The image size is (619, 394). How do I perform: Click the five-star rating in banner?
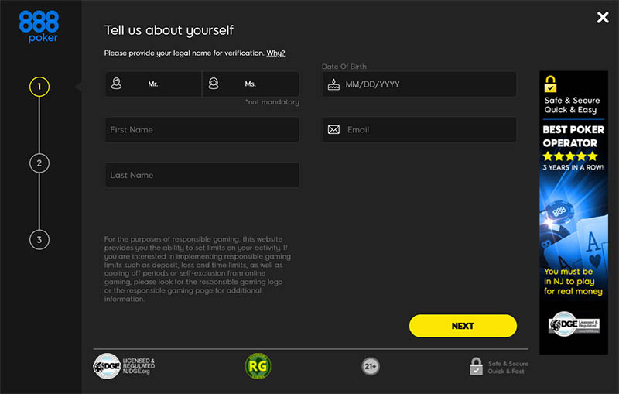click(x=570, y=156)
